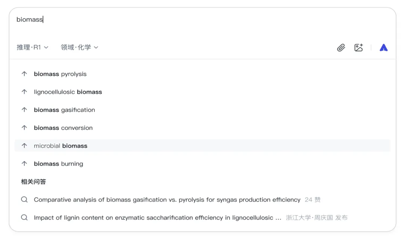The image size is (404, 239).
Task: Select suggestion biomass conversion
Action: (x=202, y=128)
